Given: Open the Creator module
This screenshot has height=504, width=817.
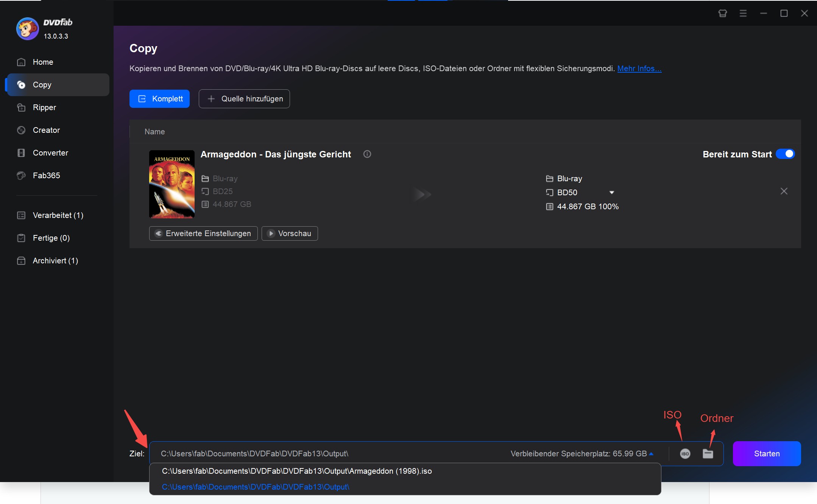Looking at the screenshot, I should click(58, 130).
